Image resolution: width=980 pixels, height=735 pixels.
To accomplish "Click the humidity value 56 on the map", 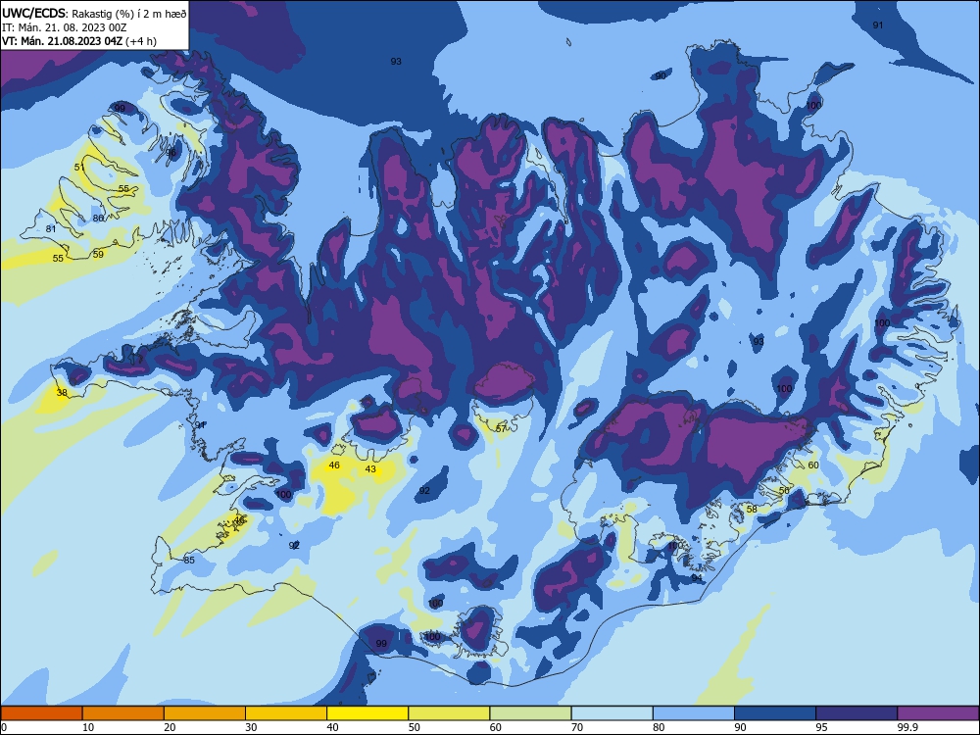I will click(784, 491).
